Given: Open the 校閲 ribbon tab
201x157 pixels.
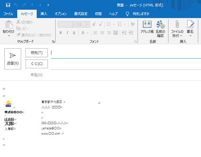Looking at the screenshot, I should click(98, 14).
